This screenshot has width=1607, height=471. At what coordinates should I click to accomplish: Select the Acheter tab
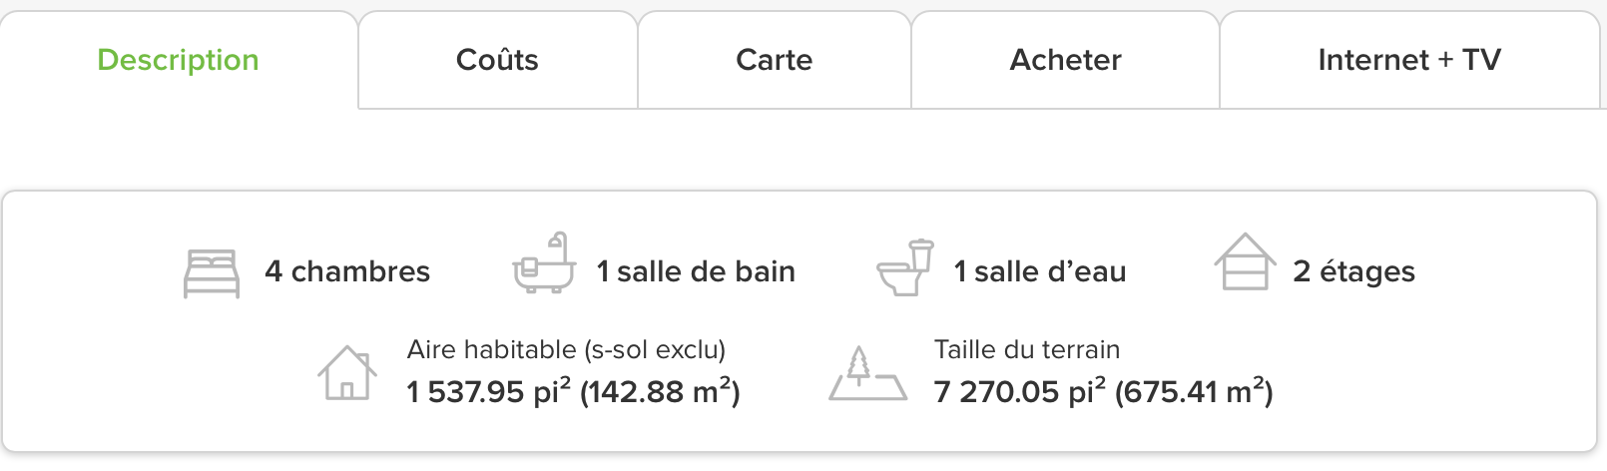click(x=1066, y=60)
